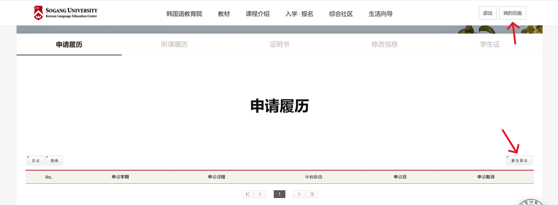Viewport: 558px width, 205px height.
Task: Click the 新生报名 button
Action: 519,160
